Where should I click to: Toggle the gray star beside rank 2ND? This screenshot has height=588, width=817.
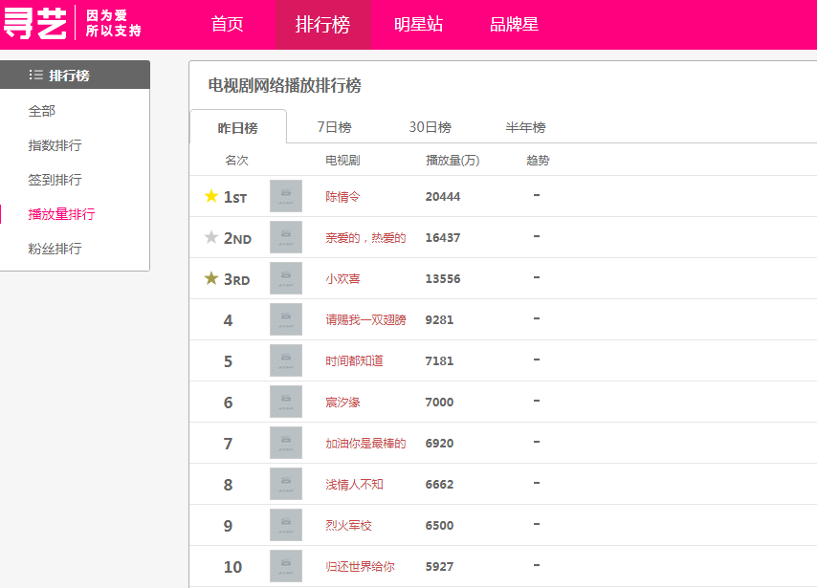(x=211, y=235)
